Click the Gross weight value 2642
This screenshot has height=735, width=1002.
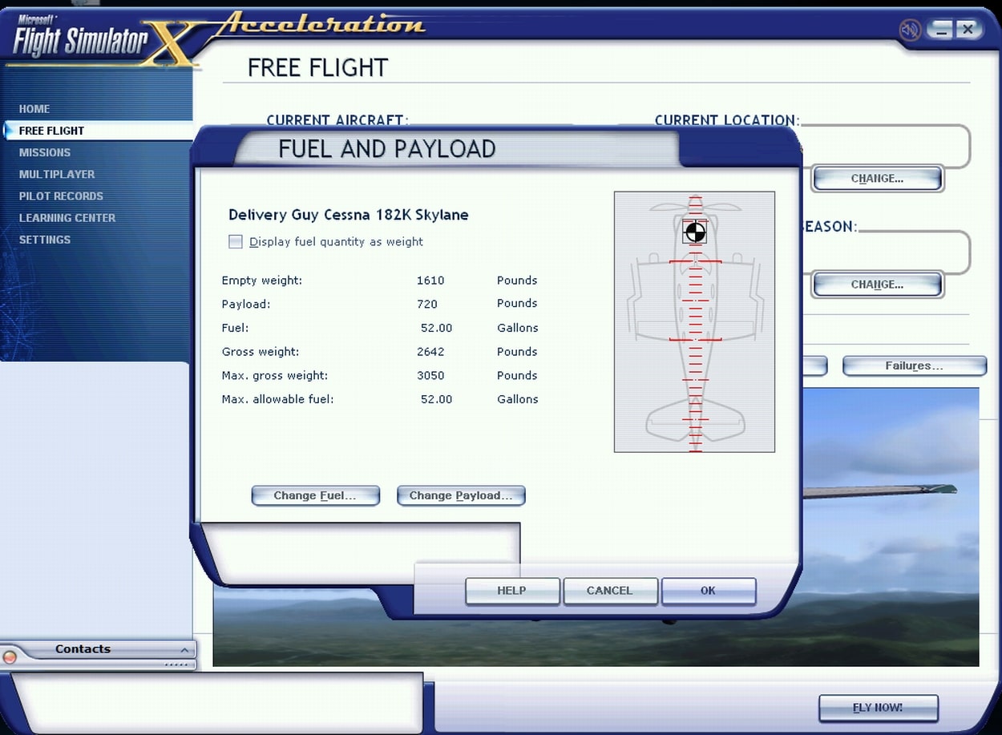pyautogui.click(x=430, y=352)
